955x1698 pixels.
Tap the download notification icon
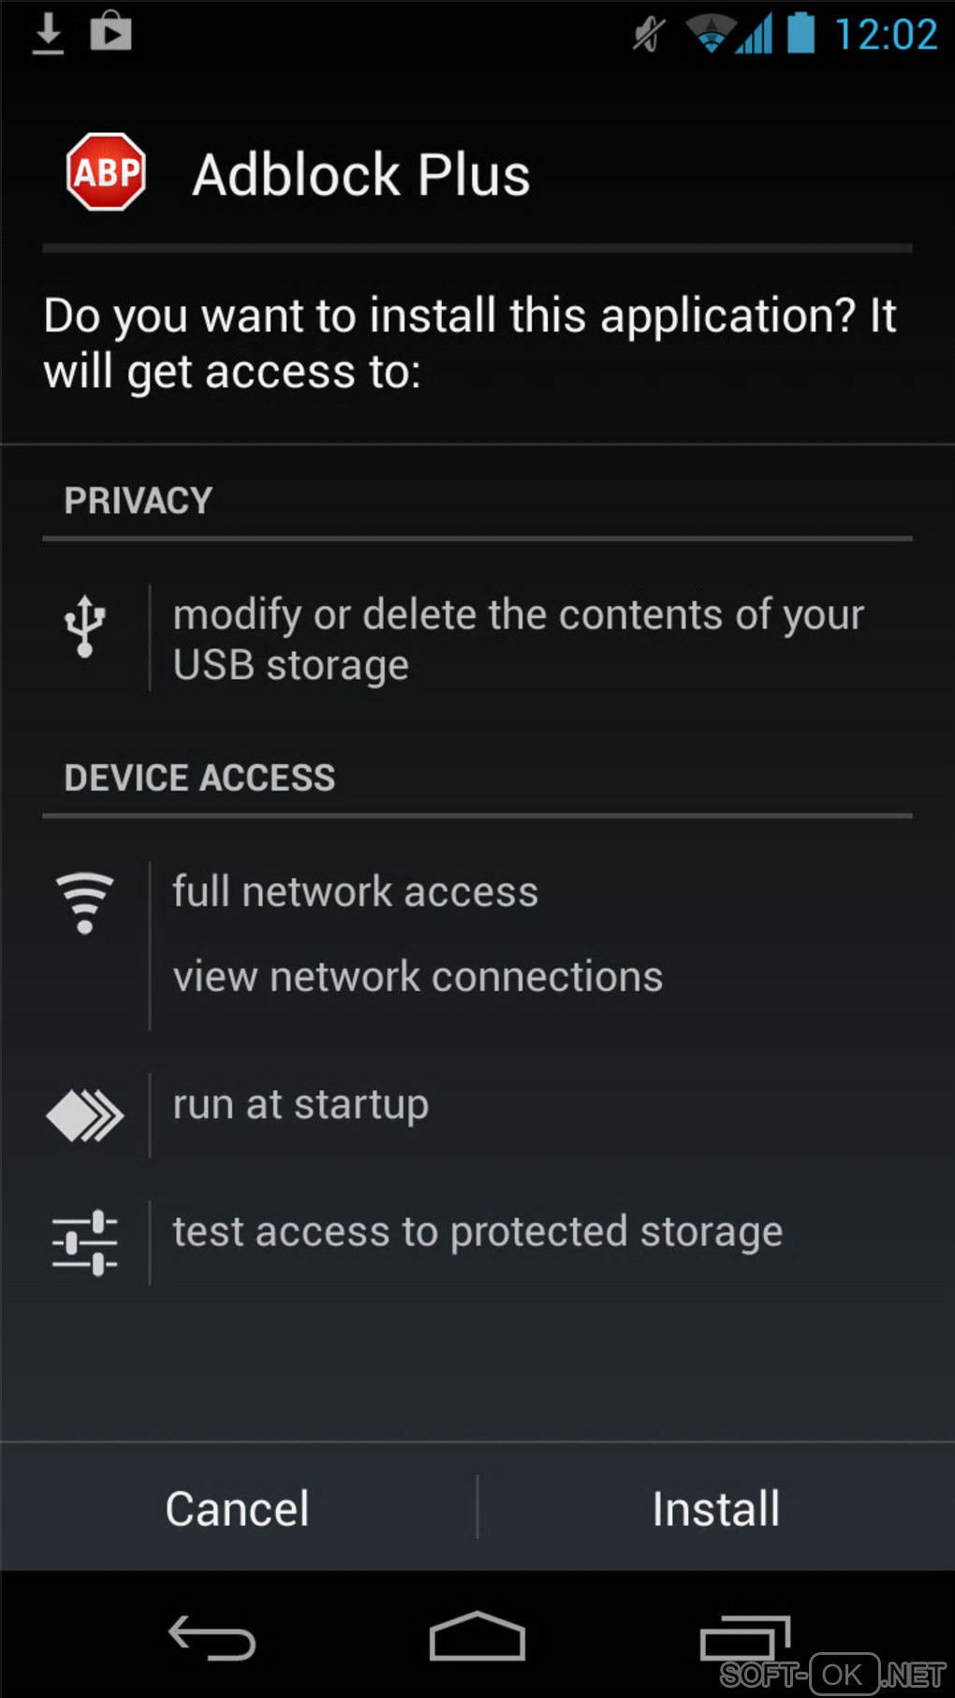(48, 34)
